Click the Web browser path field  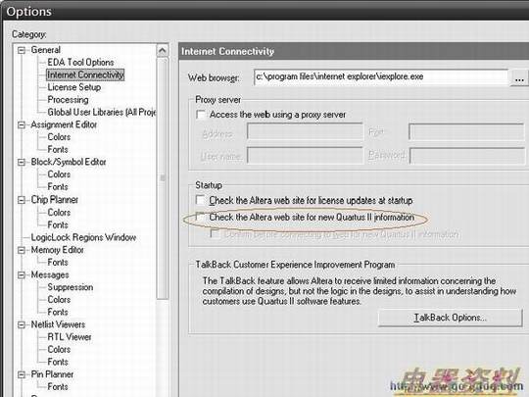[x=381, y=77]
